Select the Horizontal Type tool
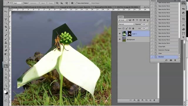This screenshot has width=188, height=106. pos(6,70)
